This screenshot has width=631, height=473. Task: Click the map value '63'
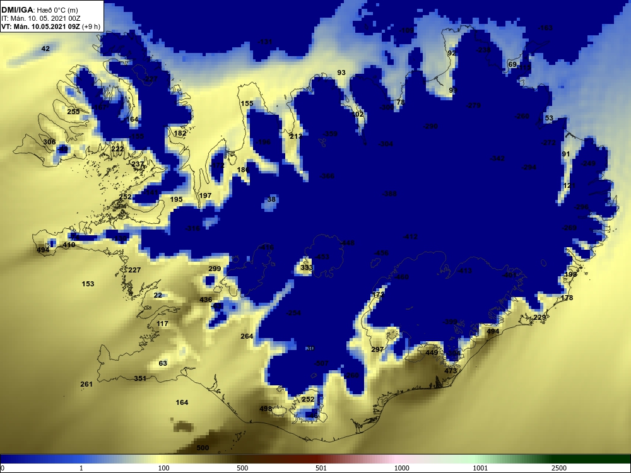pyautogui.click(x=163, y=364)
